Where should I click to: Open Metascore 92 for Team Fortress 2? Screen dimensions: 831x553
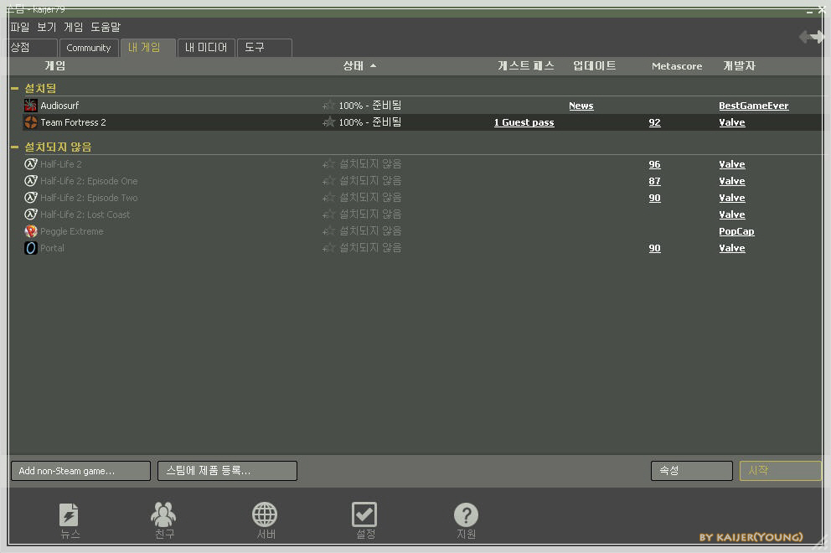pyautogui.click(x=654, y=122)
